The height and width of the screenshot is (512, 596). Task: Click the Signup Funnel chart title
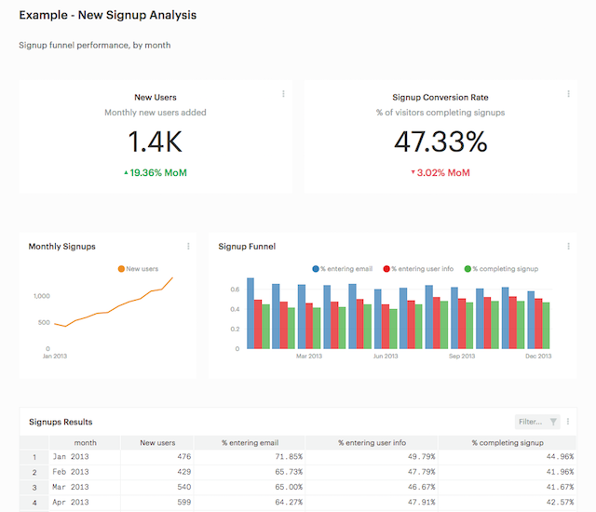coord(247,247)
